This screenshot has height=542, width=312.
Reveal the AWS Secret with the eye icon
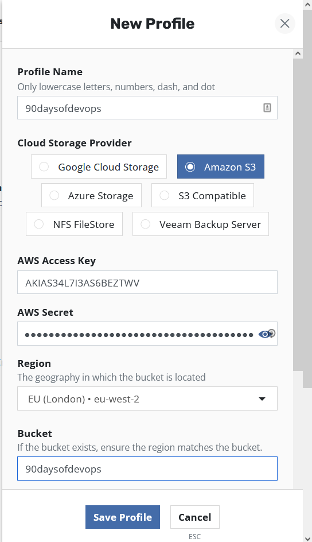265,334
